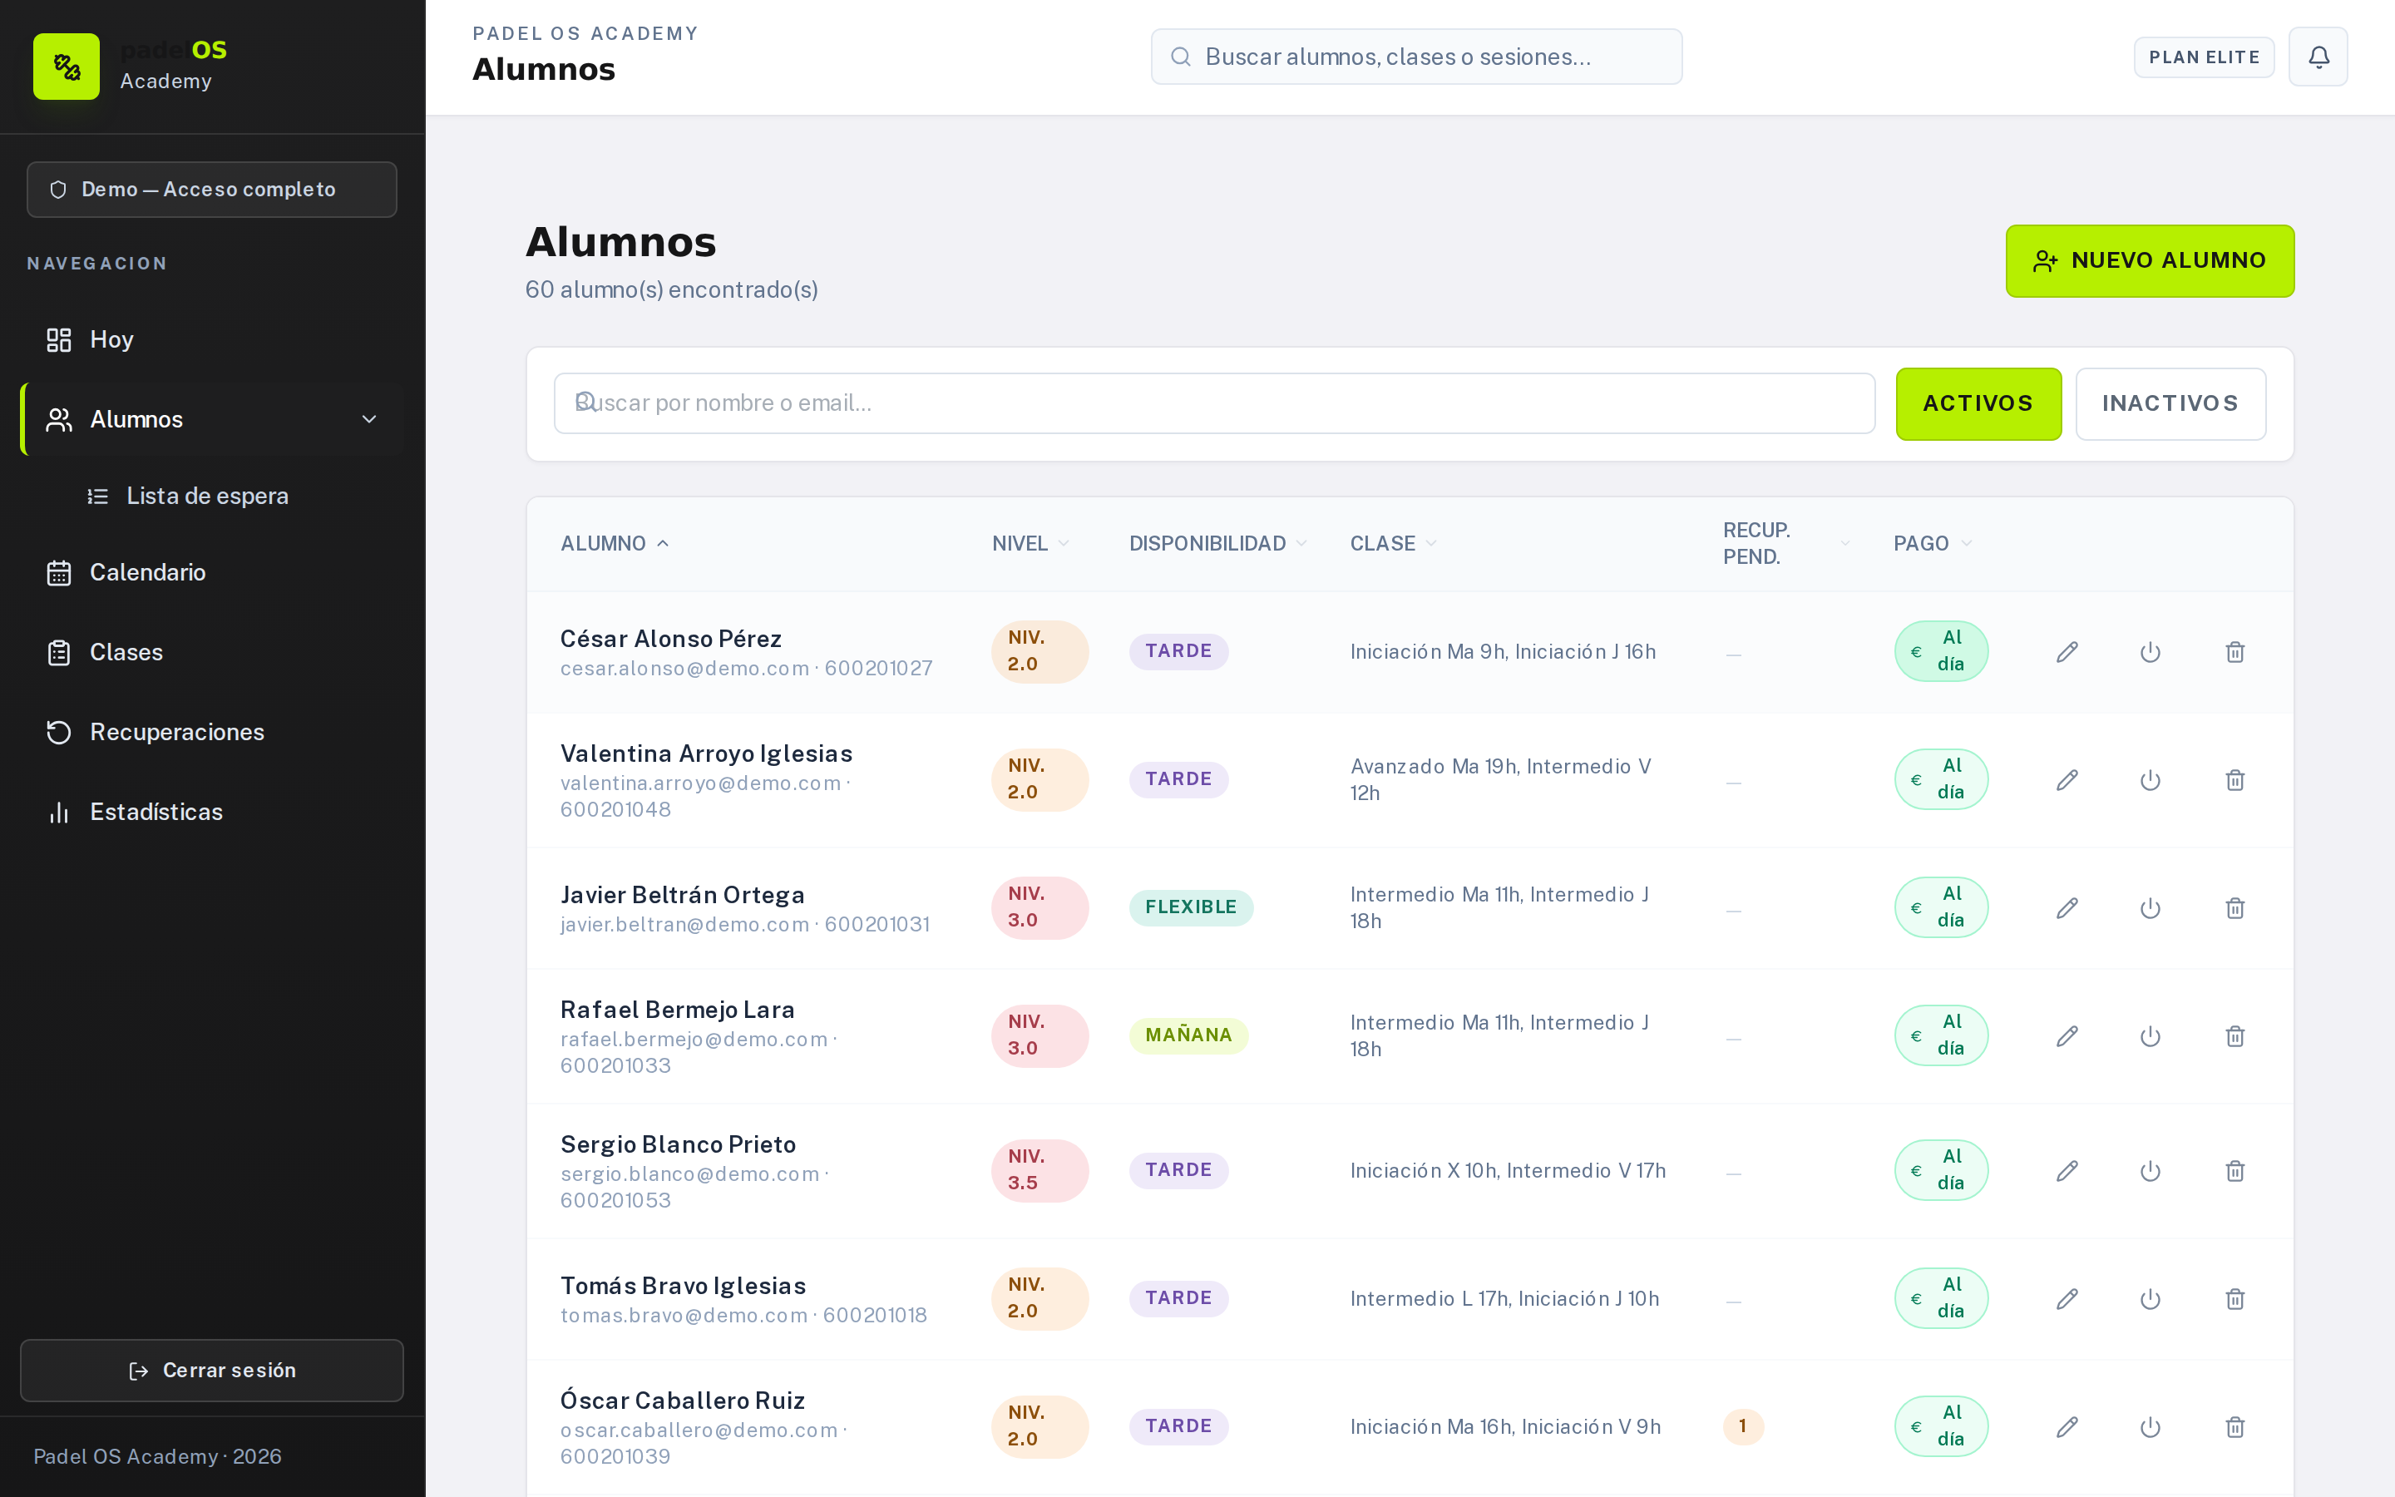Screen dimensions: 2395x1497
Task: Go to Clases
Action: click(x=210, y=653)
